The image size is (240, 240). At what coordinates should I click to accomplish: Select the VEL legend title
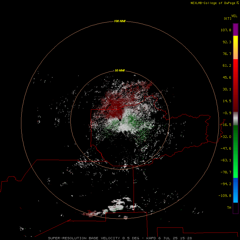234,16
